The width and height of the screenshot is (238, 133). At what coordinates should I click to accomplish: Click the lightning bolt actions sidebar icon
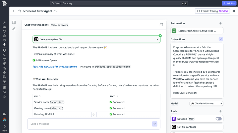tap(4, 44)
